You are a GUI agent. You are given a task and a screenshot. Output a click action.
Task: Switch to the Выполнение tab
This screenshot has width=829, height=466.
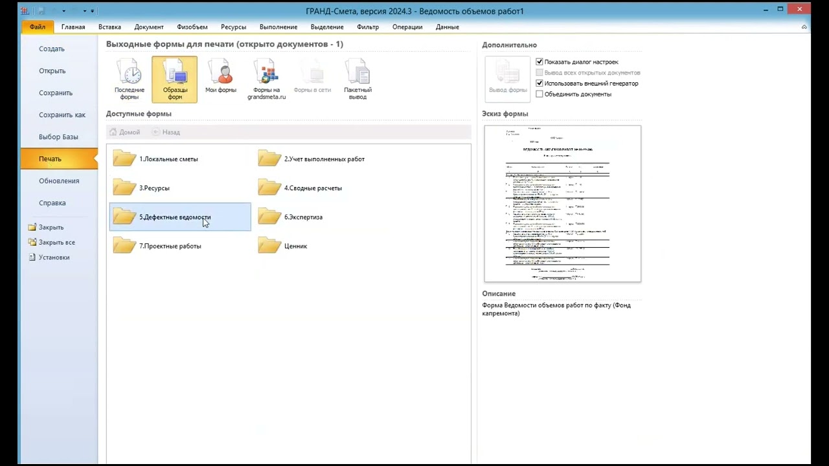click(278, 27)
